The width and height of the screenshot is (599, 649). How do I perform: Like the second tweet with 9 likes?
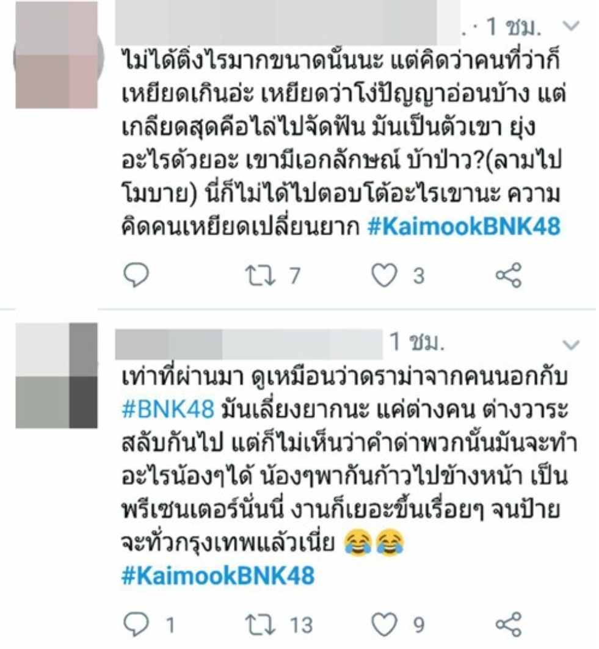(x=384, y=625)
